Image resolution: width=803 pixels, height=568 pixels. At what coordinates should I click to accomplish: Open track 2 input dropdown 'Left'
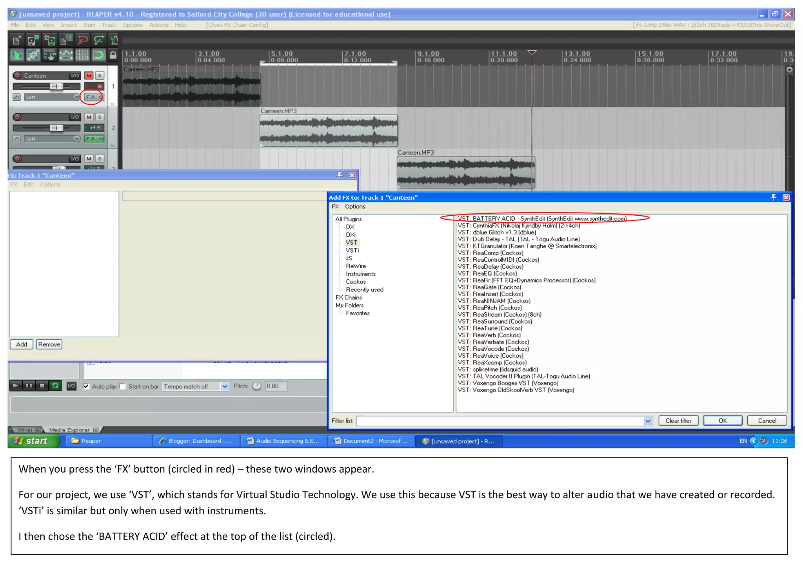(52, 138)
